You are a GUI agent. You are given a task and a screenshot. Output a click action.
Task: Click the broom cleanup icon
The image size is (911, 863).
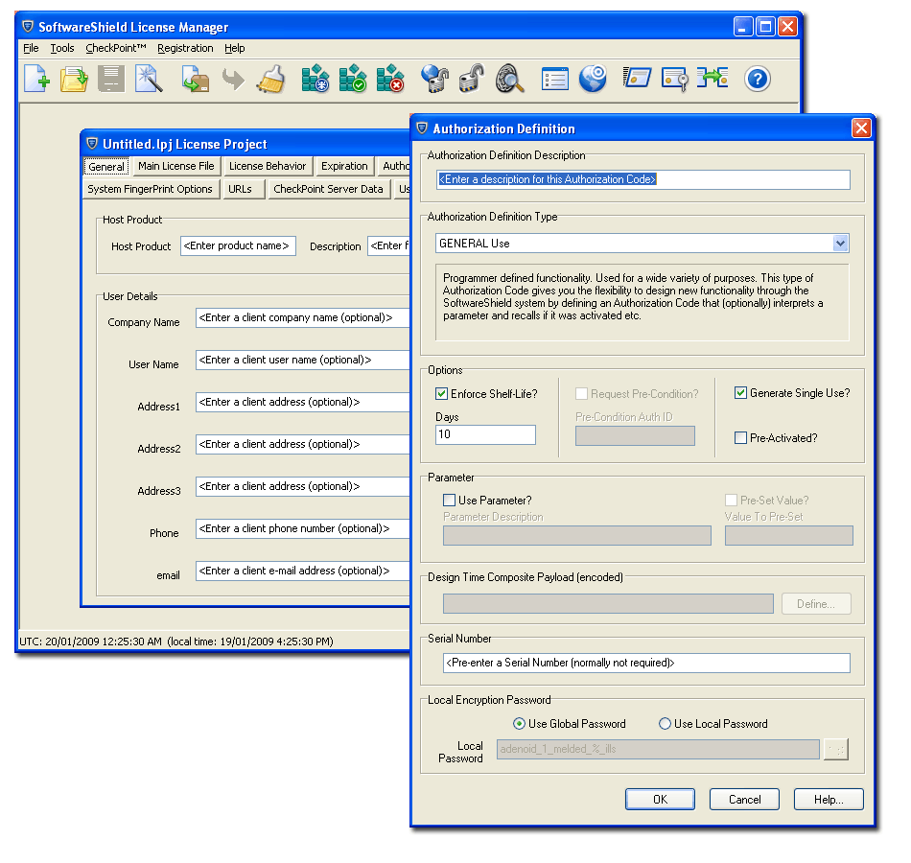pos(271,79)
